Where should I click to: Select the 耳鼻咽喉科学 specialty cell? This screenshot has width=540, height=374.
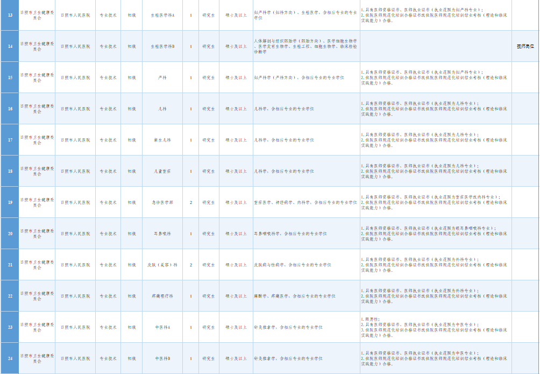pos(307,234)
